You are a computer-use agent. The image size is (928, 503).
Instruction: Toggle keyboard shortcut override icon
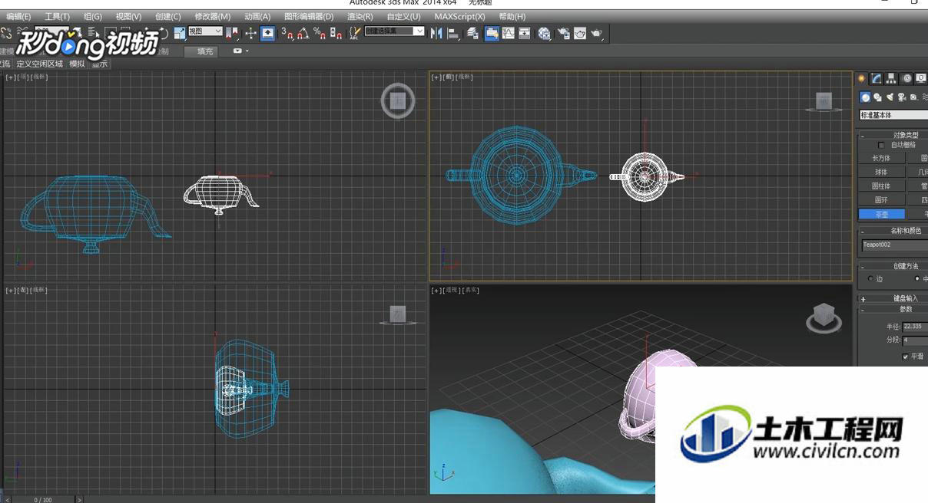(267, 33)
